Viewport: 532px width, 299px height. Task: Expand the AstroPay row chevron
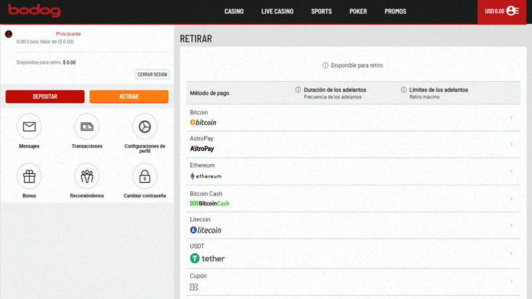click(x=511, y=144)
